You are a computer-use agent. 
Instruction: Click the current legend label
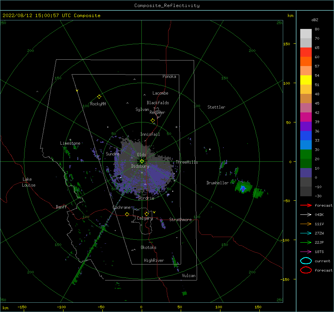coord(322,261)
